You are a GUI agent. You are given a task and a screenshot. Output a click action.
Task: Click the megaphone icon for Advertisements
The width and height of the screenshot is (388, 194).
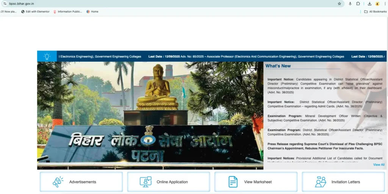click(x=58, y=182)
